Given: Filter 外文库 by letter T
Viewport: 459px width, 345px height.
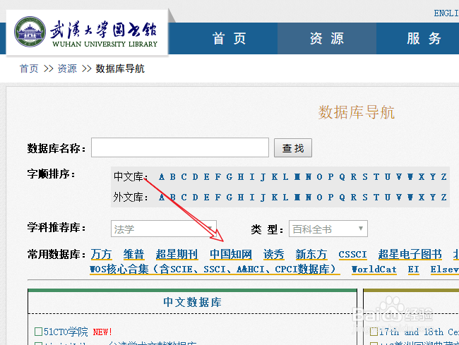Looking at the screenshot, I should 376,198.
